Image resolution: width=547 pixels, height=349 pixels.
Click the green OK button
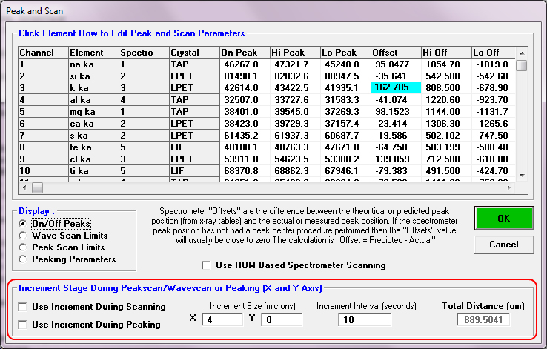503,219
